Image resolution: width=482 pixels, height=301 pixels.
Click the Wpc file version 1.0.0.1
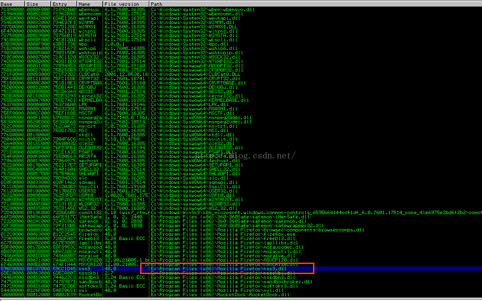pyautogui.click(x=115, y=44)
